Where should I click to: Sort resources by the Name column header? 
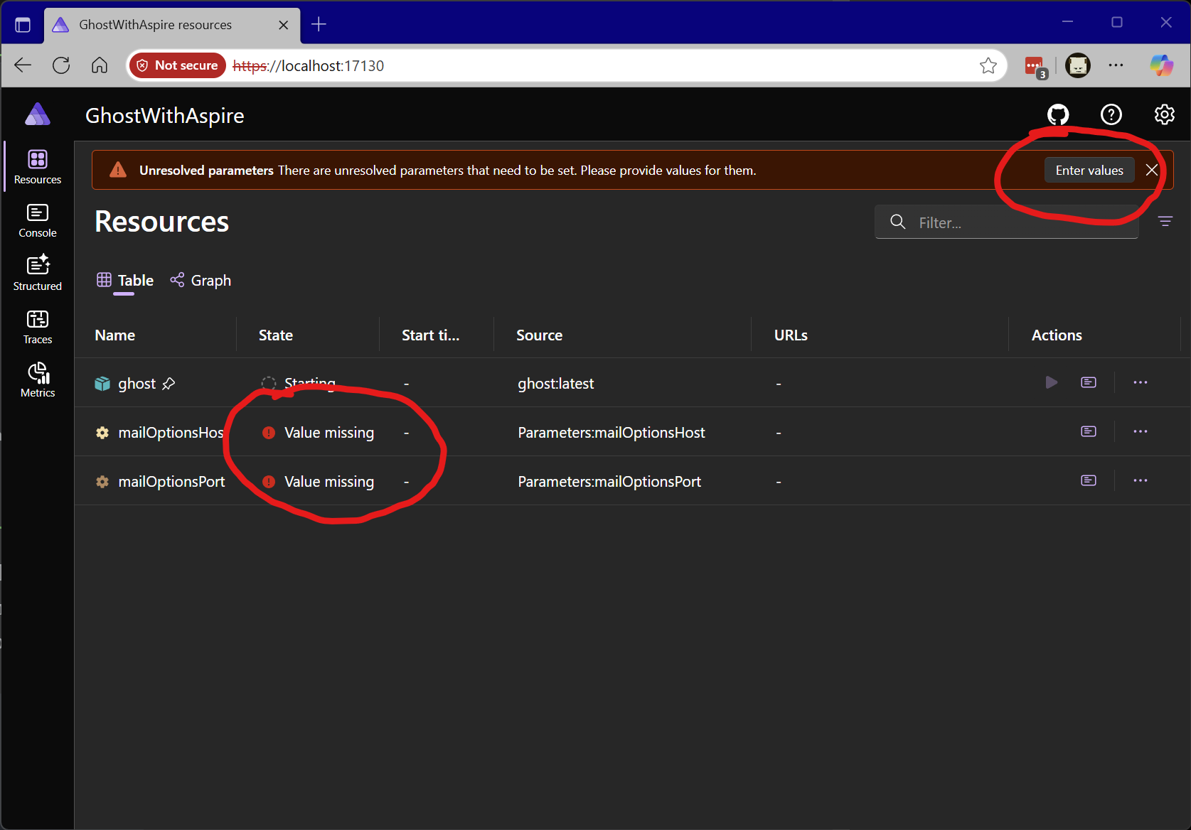coord(115,335)
